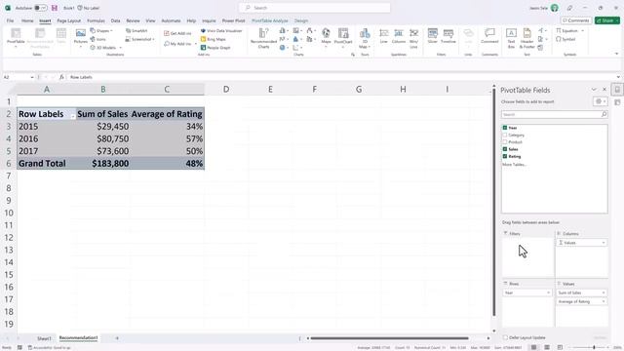This screenshot has width=624, height=351.
Task: Click Get Add-ins
Action: click(177, 33)
